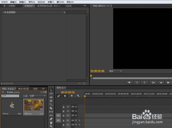Select the Selection arrow tool
Image resolution: width=172 pixels, height=128 pixels.
pos(51,90)
